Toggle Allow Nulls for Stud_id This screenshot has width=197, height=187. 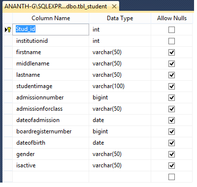coord(171,30)
